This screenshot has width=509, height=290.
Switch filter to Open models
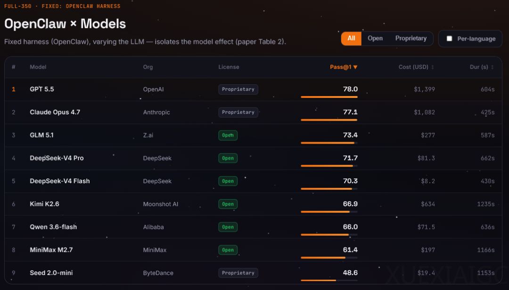(x=375, y=38)
